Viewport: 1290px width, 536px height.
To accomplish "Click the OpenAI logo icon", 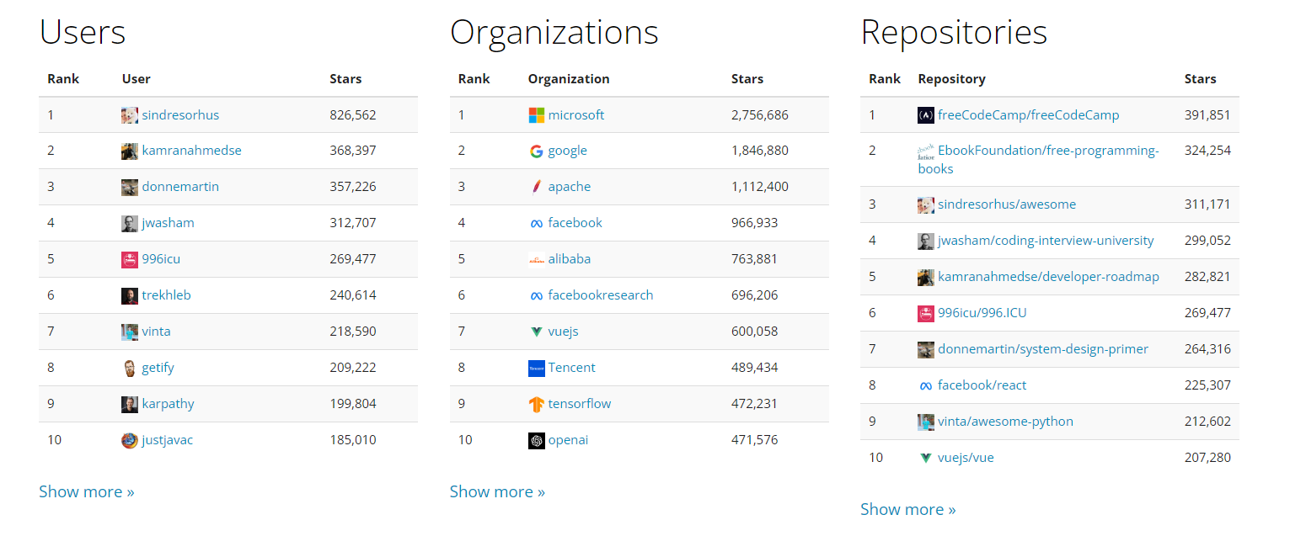I will point(537,441).
